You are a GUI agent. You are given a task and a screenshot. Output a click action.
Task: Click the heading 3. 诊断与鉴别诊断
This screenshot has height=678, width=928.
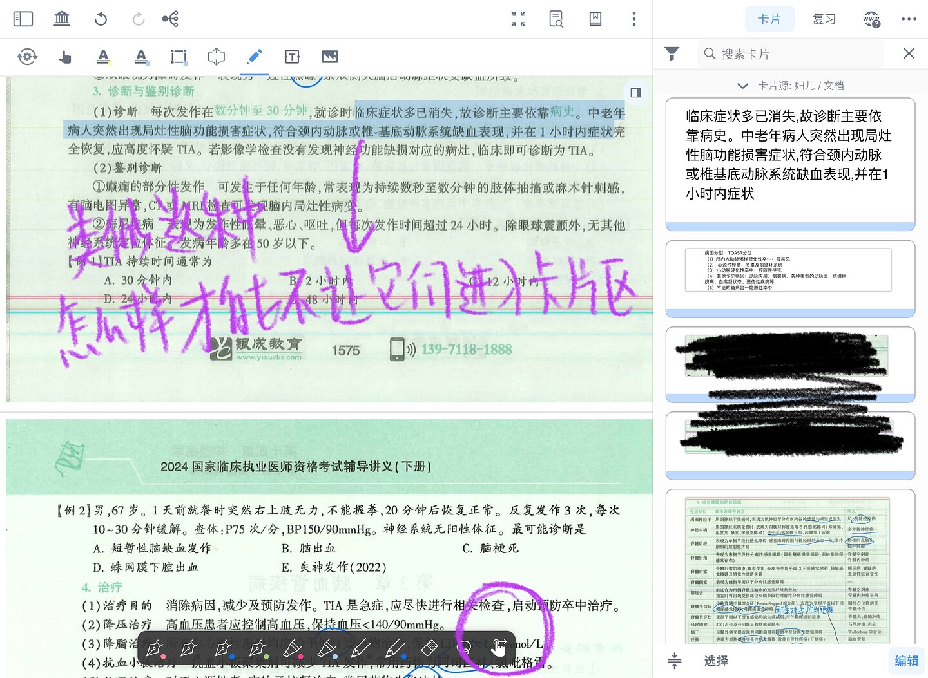pos(143,91)
